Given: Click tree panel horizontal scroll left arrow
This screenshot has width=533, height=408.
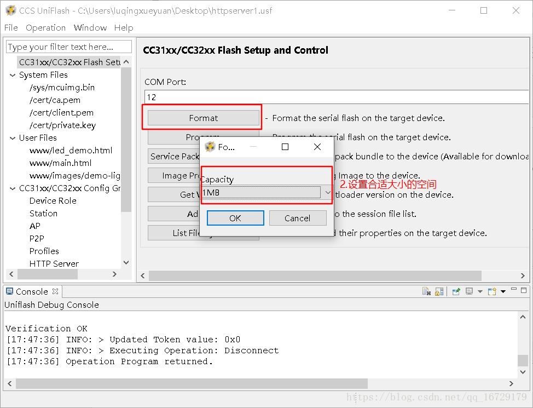Looking at the screenshot, I should tap(11, 274).
